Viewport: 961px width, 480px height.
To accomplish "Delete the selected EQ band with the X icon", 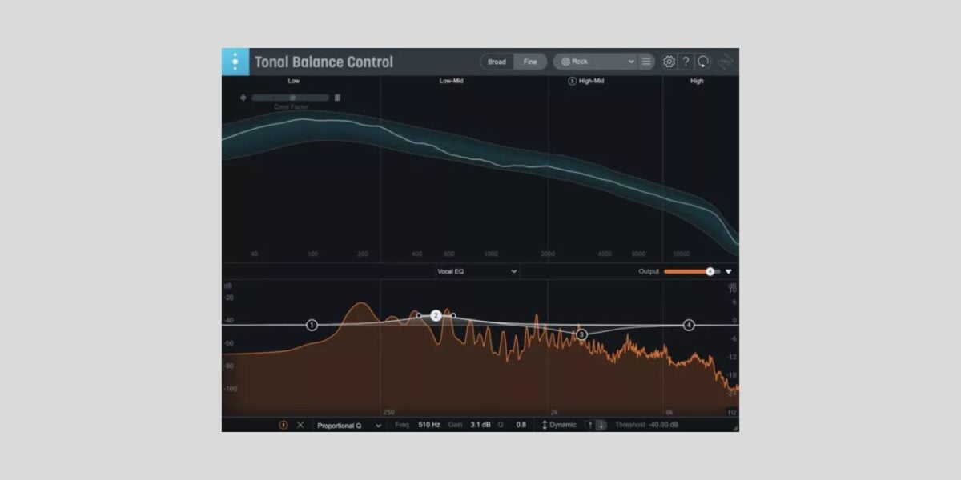I will pyautogui.click(x=299, y=425).
